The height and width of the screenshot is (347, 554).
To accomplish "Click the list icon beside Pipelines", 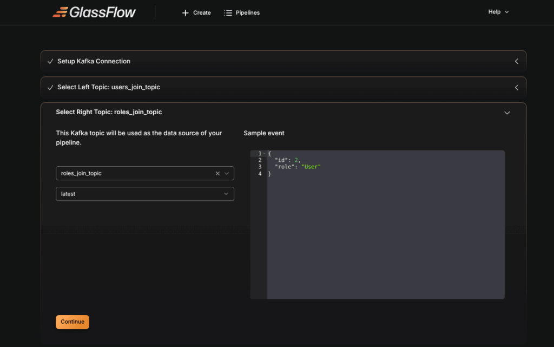I will click(x=228, y=12).
